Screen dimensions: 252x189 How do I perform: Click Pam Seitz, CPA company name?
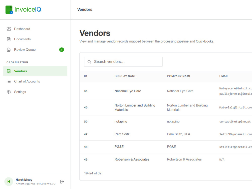pos(178,134)
